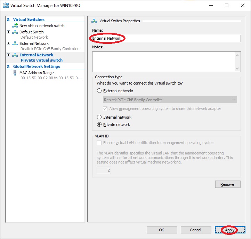This screenshot has height=239, width=251.
Task: Select the Internal network radio button
Action: point(99,117)
